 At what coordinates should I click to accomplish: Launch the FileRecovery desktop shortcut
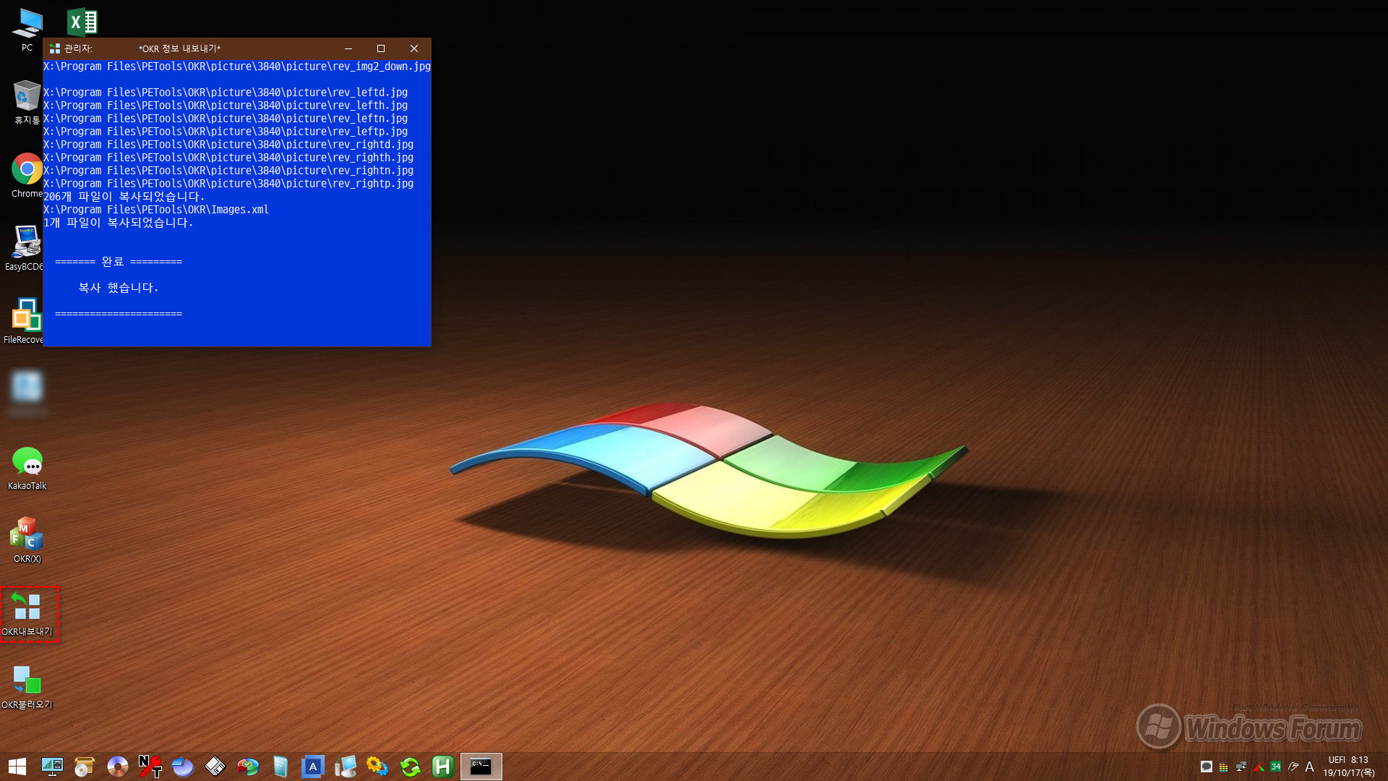click(x=24, y=320)
